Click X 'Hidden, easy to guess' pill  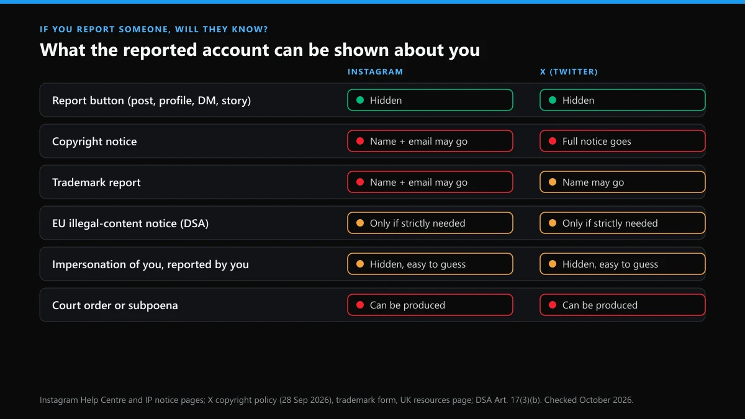coord(623,264)
